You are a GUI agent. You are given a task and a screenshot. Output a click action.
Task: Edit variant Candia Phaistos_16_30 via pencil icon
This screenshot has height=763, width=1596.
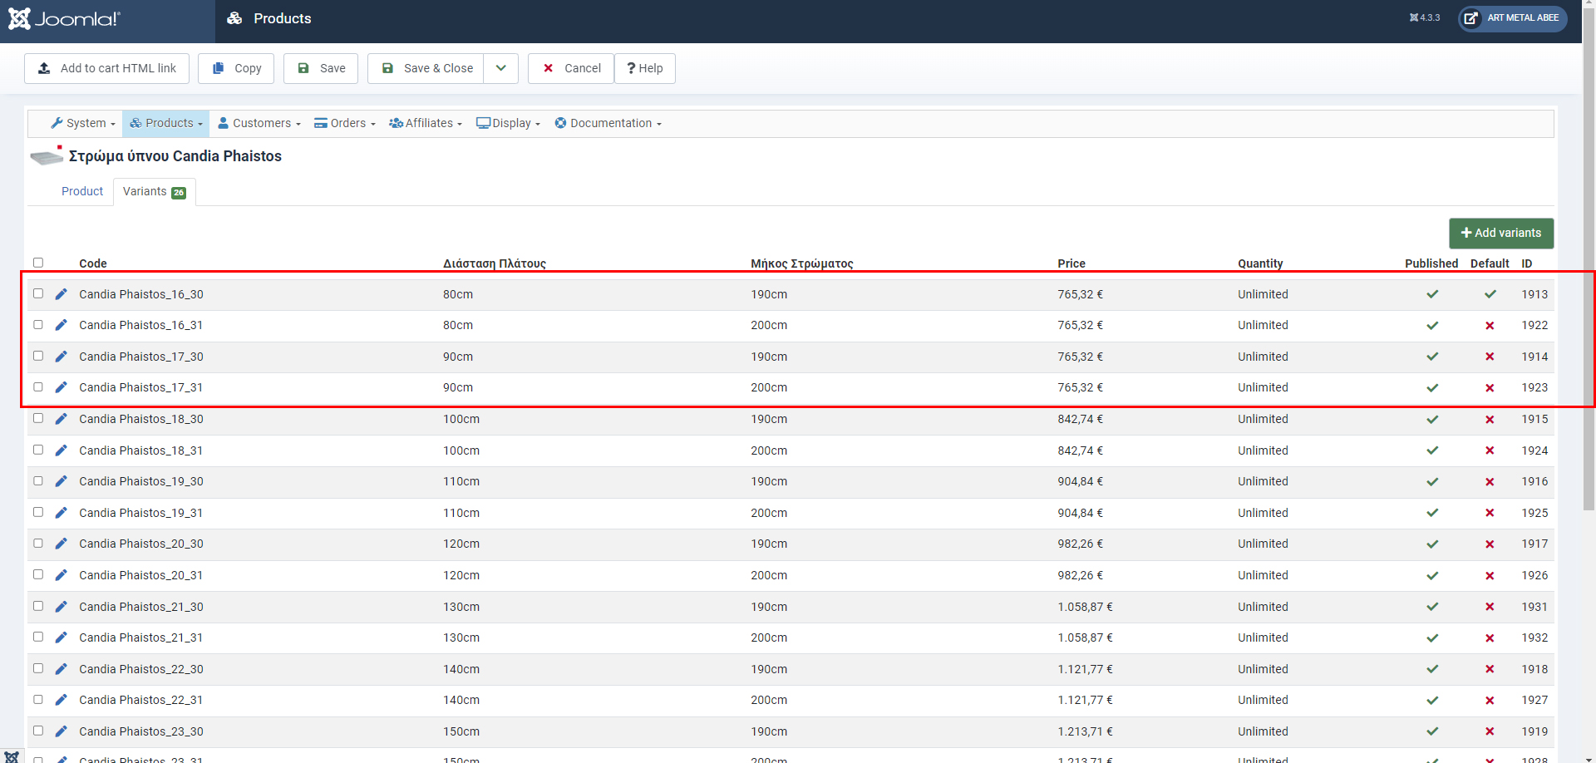(x=61, y=294)
